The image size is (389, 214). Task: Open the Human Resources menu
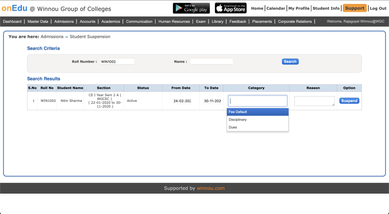coord(174,22)
